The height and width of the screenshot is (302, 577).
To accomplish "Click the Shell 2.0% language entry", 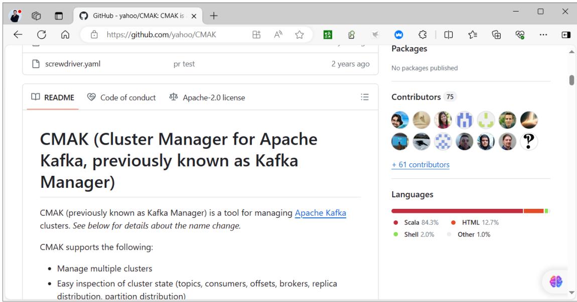I will pos(414,234).
